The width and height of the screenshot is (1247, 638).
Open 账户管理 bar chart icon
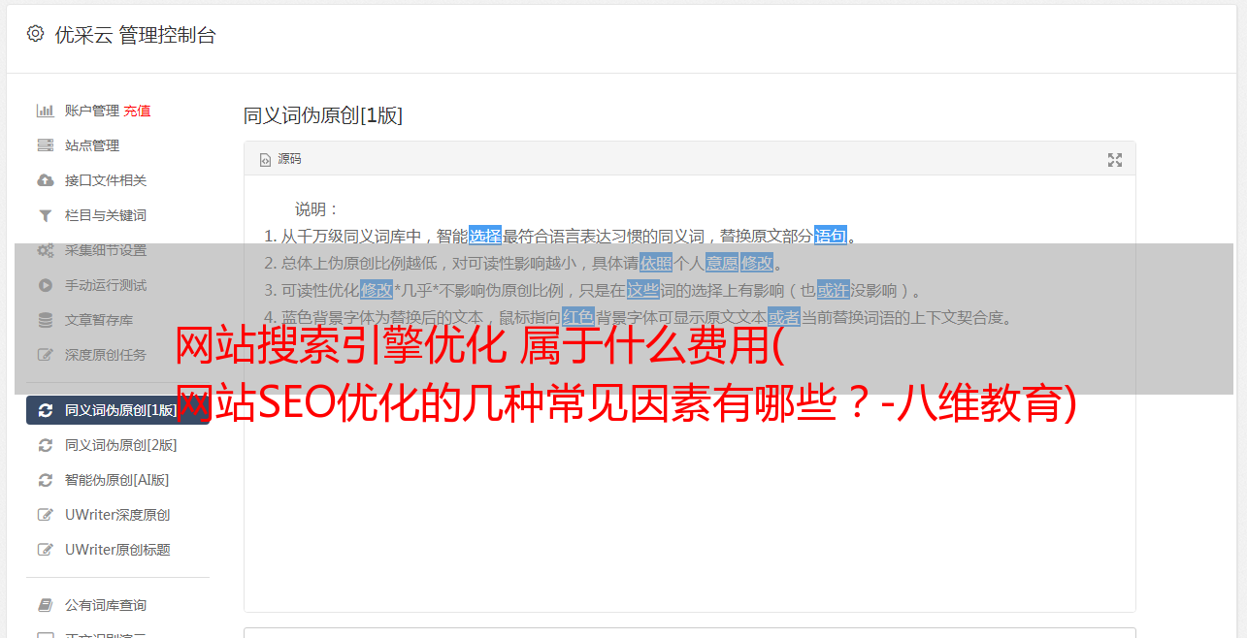pos(45,111)
